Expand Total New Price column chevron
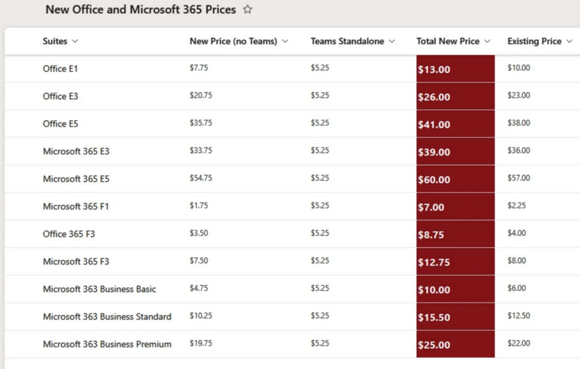Screen dimensions: 580x369 (487, 41)
